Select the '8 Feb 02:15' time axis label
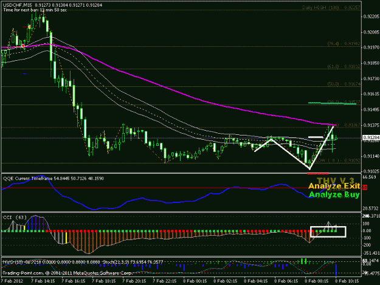This screenshot has height=285, width=380. click(x=226, y=281)
